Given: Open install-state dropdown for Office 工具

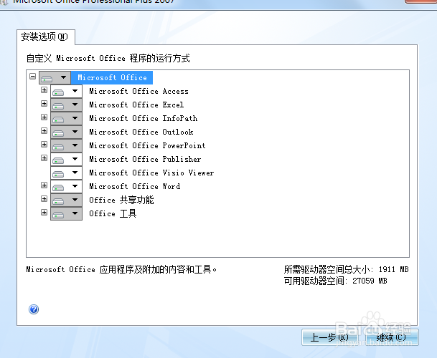Looking at the screenshot, I should pyautogui.click(x=66, y=214).
